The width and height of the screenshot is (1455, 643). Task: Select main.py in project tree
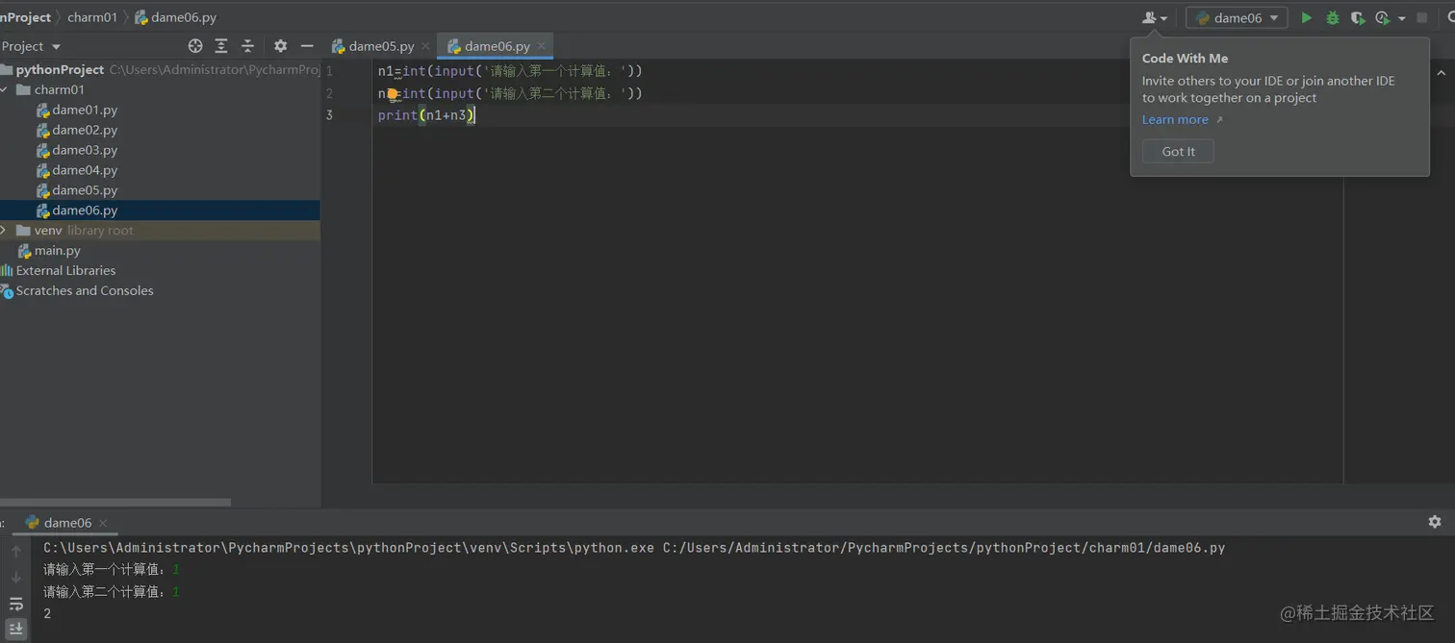point(58,251)
